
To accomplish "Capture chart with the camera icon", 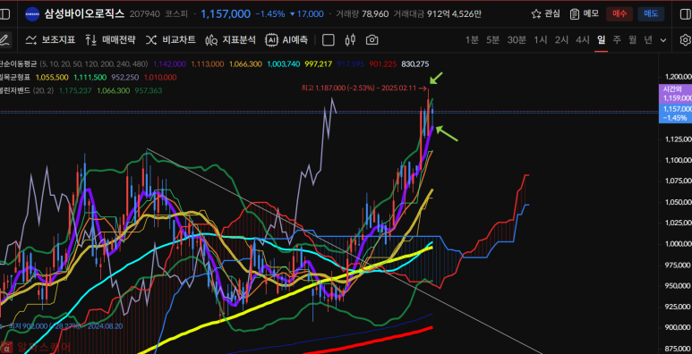I will tap(372, 40).
